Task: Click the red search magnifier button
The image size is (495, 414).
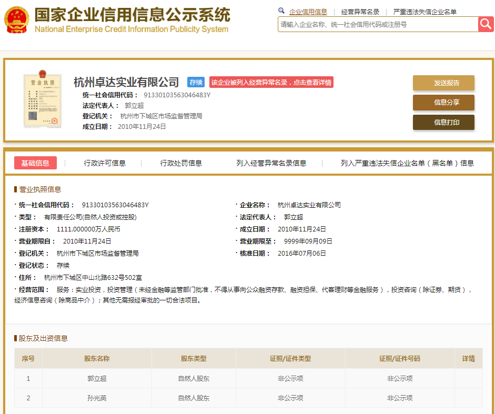Action: click(486, 24)
